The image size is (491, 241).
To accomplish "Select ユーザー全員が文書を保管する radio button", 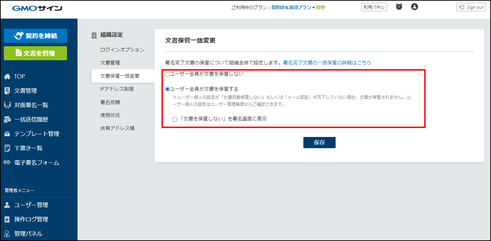I will 168,89.
